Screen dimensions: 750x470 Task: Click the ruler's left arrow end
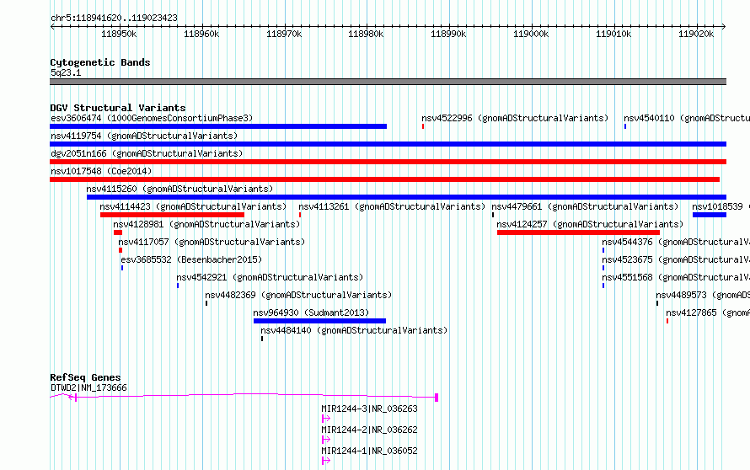tap(52, 27)
